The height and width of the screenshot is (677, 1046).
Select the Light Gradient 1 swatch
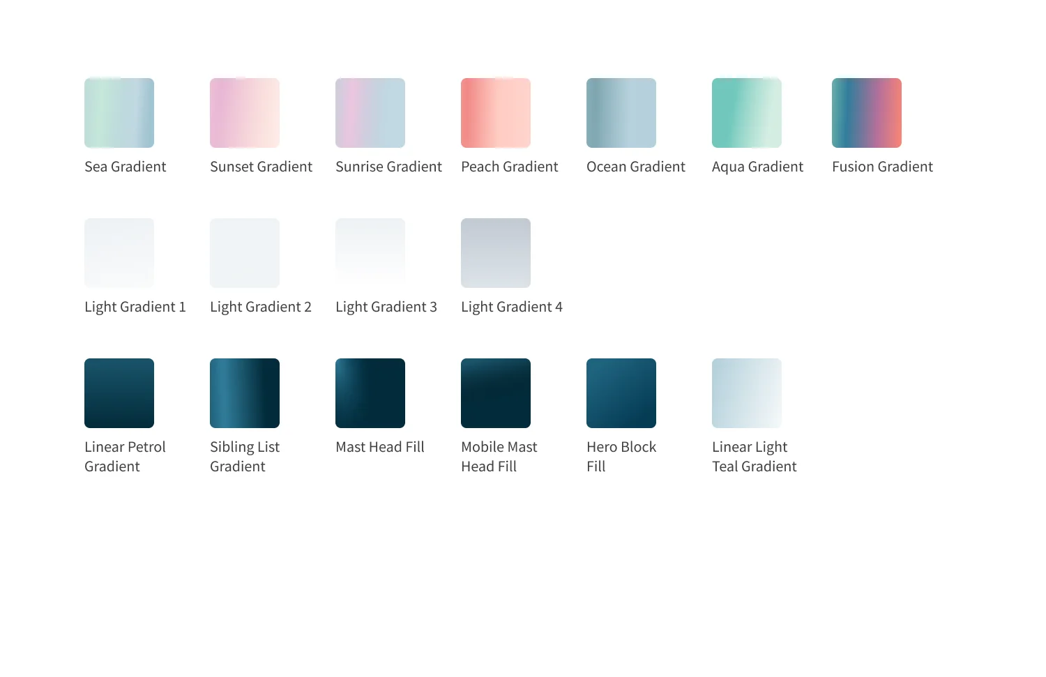click(119, 253)
